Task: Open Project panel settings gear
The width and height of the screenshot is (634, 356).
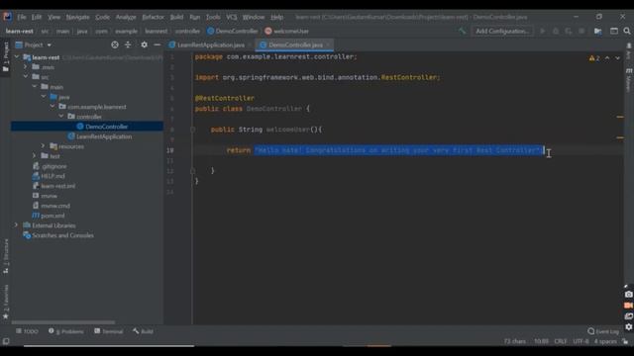Action: 144,44
